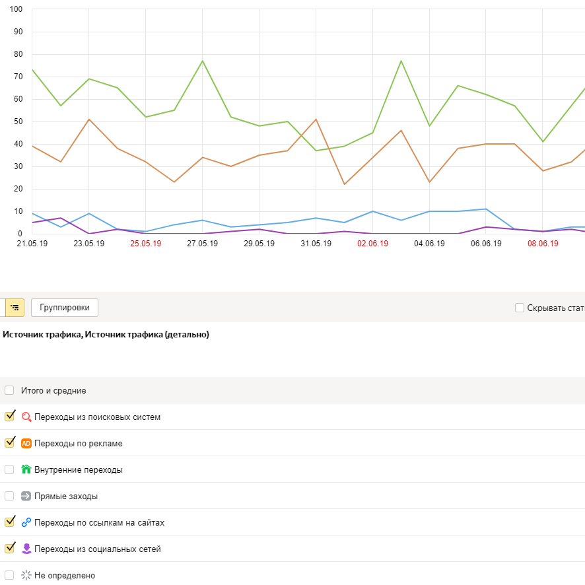Check the Внутренние переходы checkbox

point(9,469)
